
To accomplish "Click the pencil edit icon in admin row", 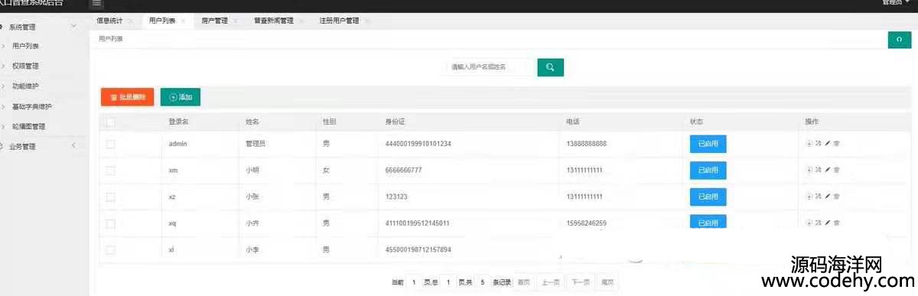I will (x=827, y=144).
